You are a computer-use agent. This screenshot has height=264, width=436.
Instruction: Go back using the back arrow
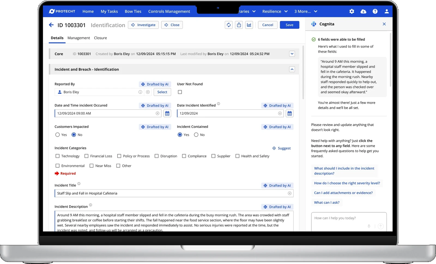(51, 25)
